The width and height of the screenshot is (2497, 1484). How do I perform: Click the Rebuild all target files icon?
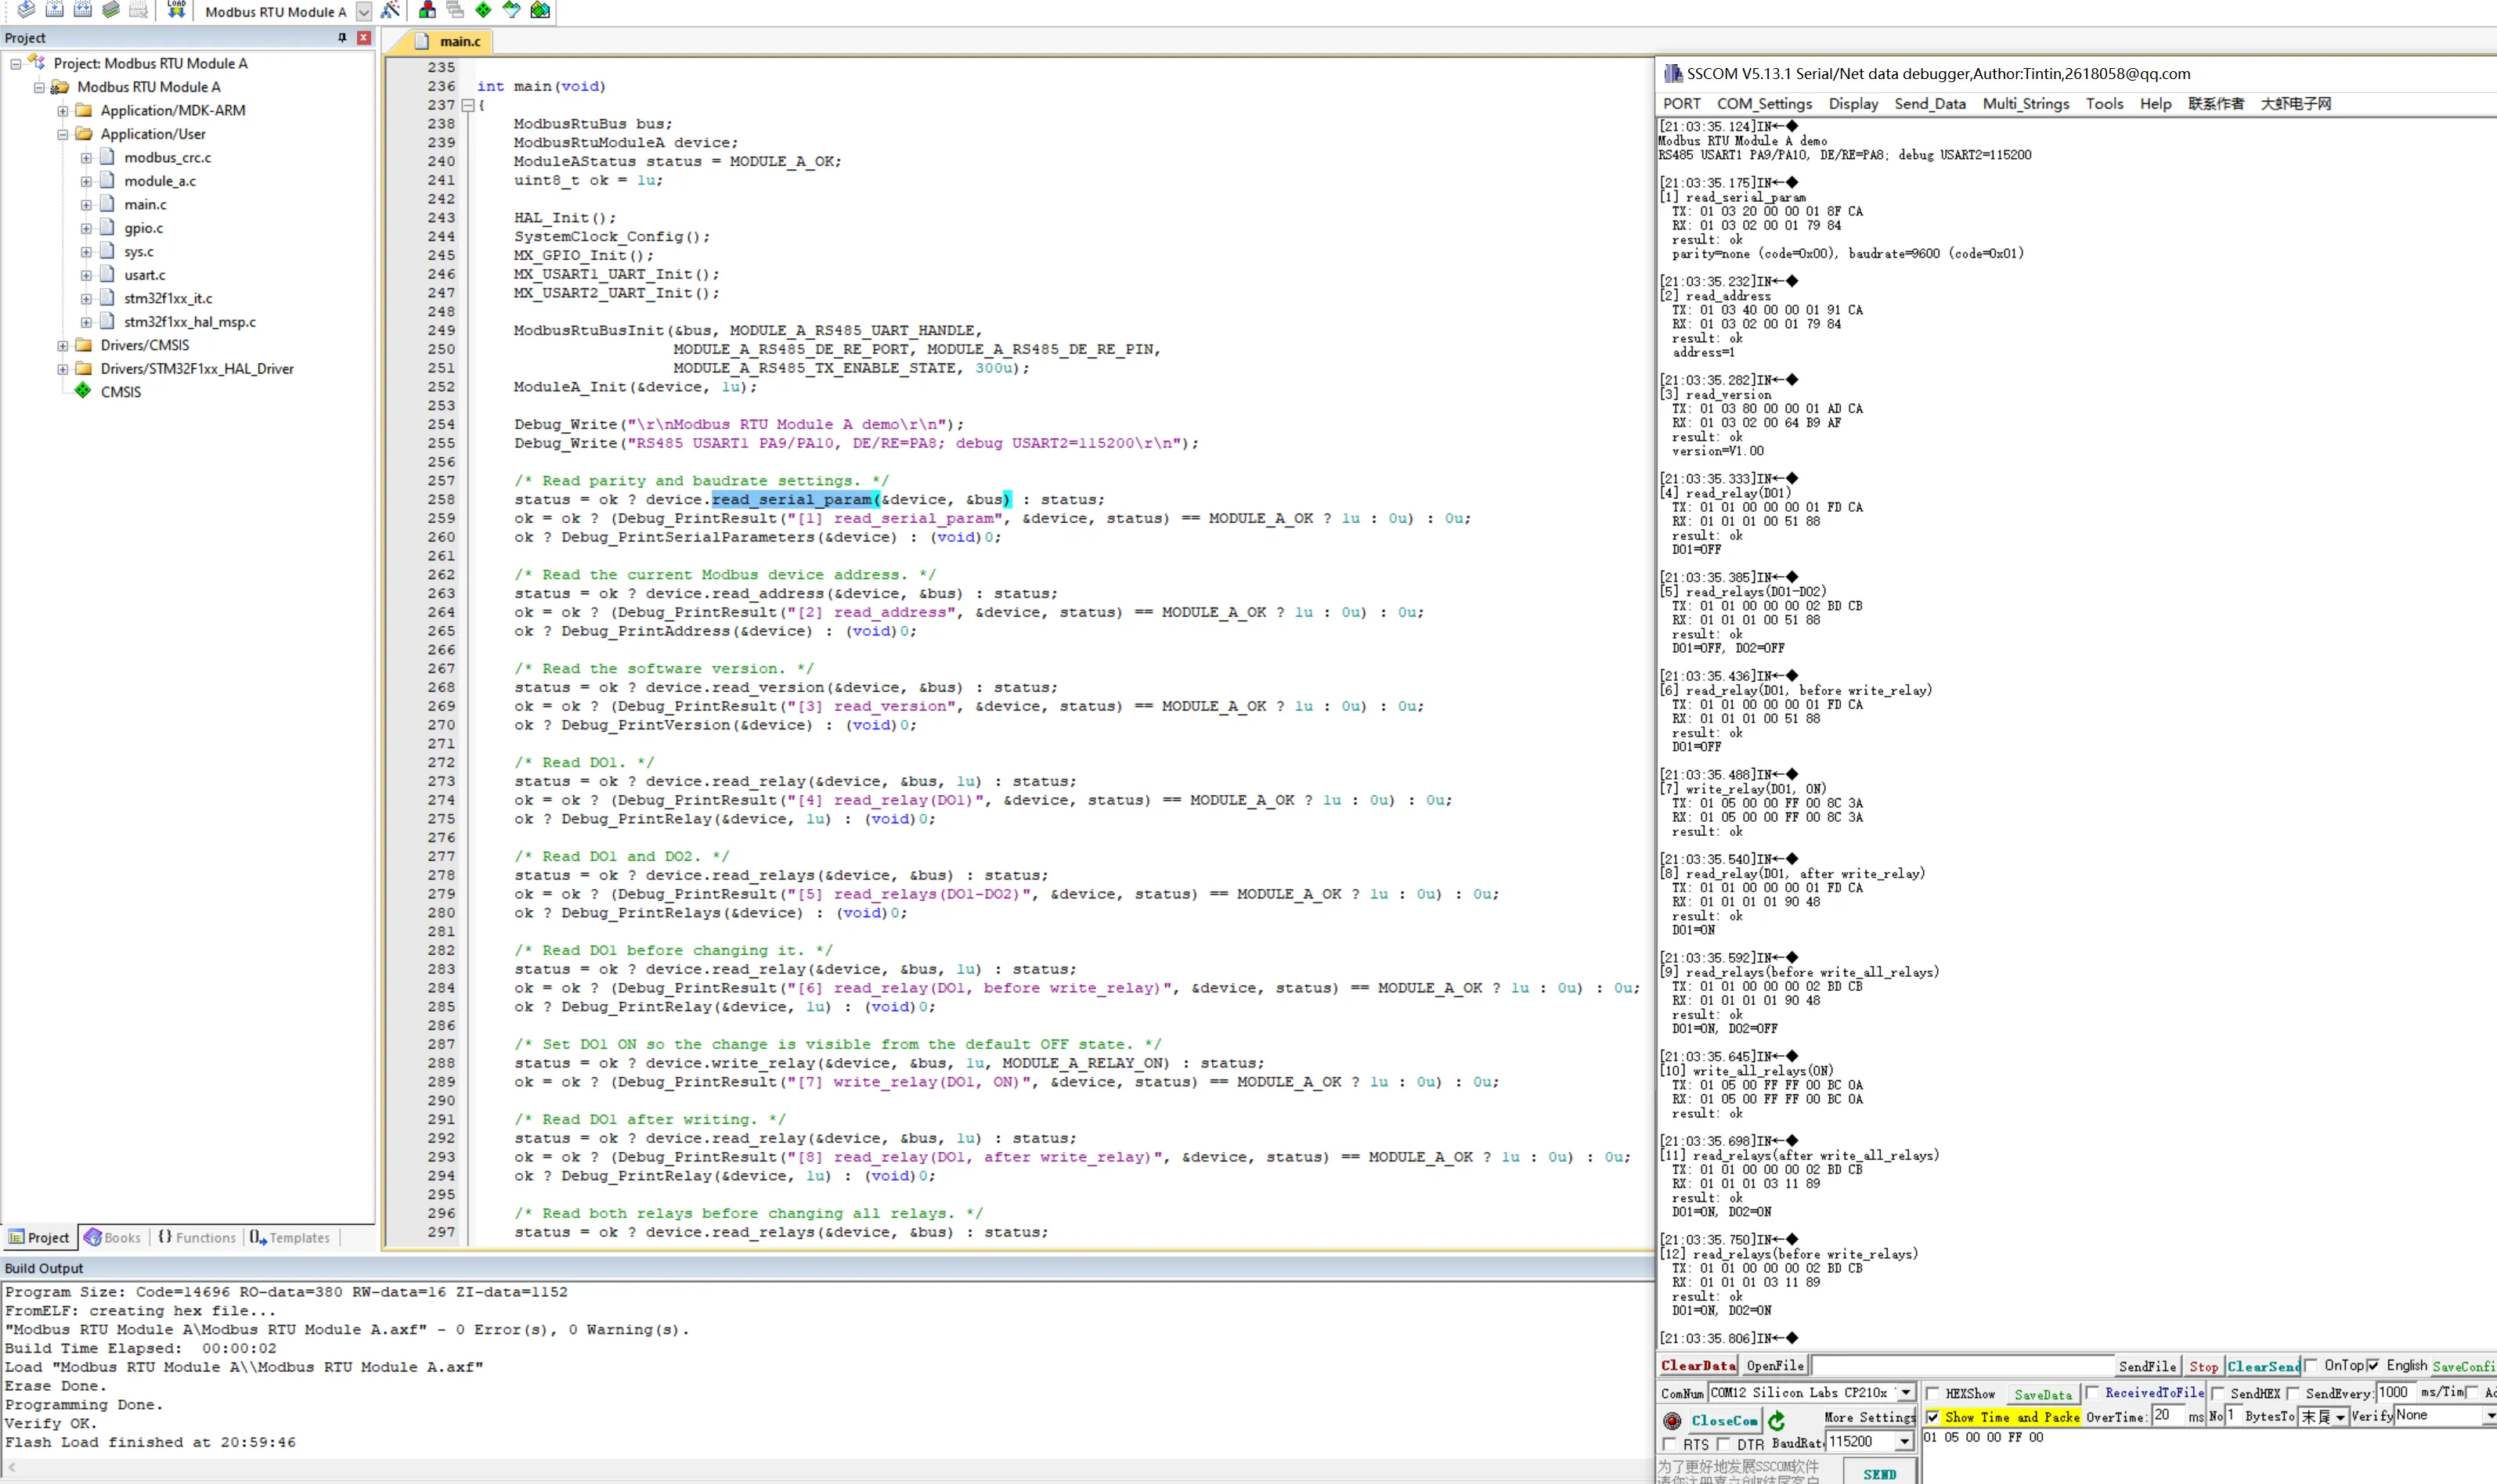pyautogui.click(x=82, y=10)
